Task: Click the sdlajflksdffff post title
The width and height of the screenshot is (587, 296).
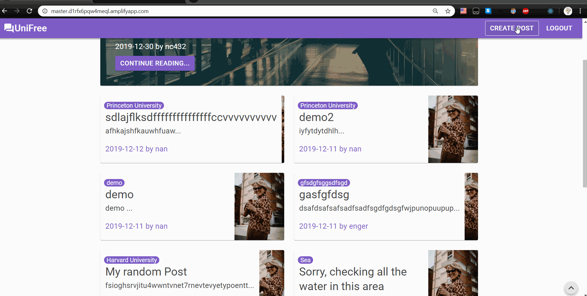Action: (191, 117)
